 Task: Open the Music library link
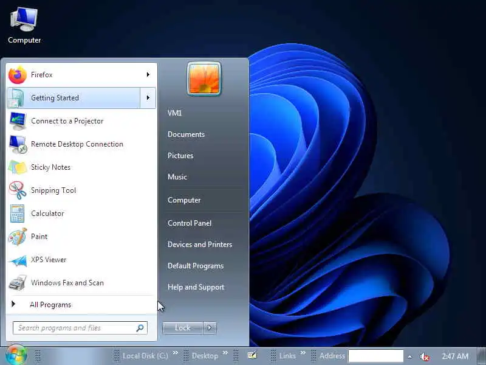[x=177, y=177]
